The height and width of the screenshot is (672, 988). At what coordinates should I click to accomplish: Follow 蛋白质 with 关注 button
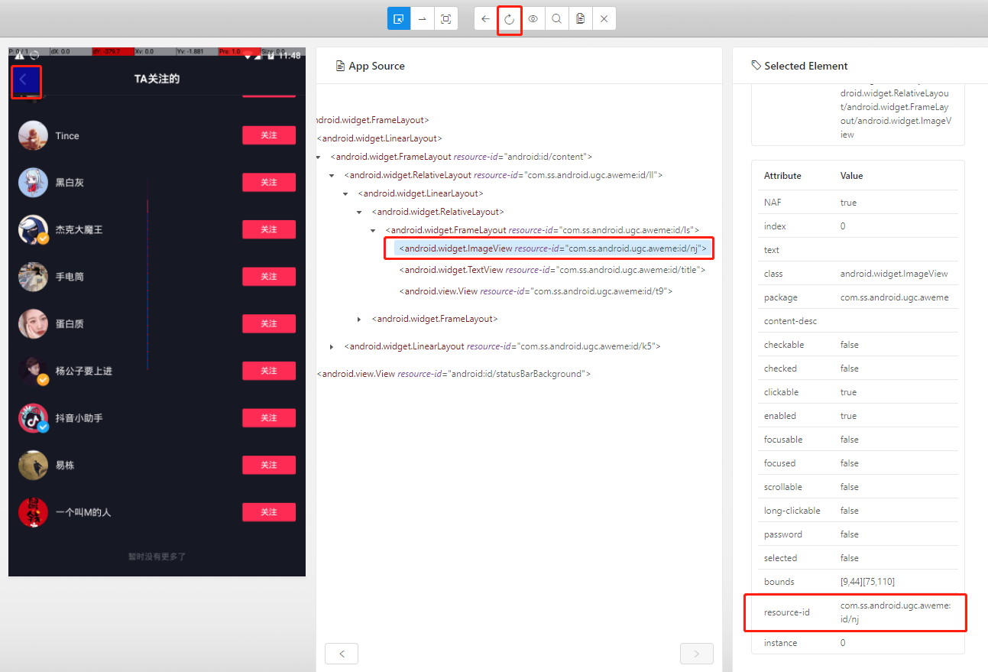point(269,323)
